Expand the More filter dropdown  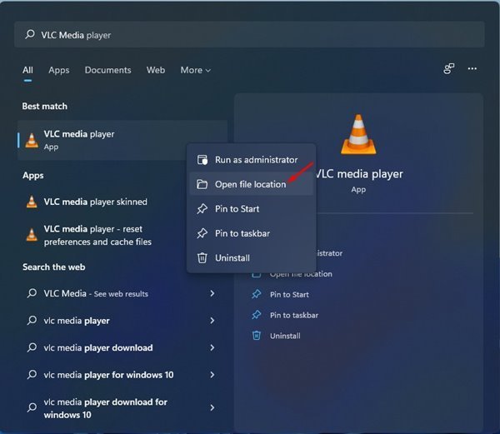(195, 71)
